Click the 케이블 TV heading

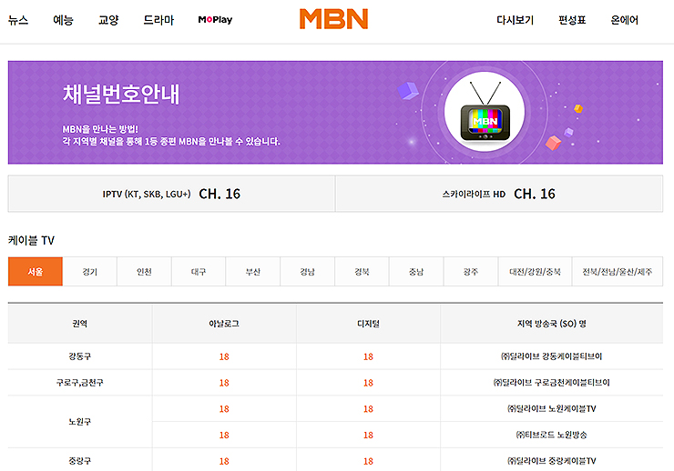pyautogui.click(x=31, y=240)
